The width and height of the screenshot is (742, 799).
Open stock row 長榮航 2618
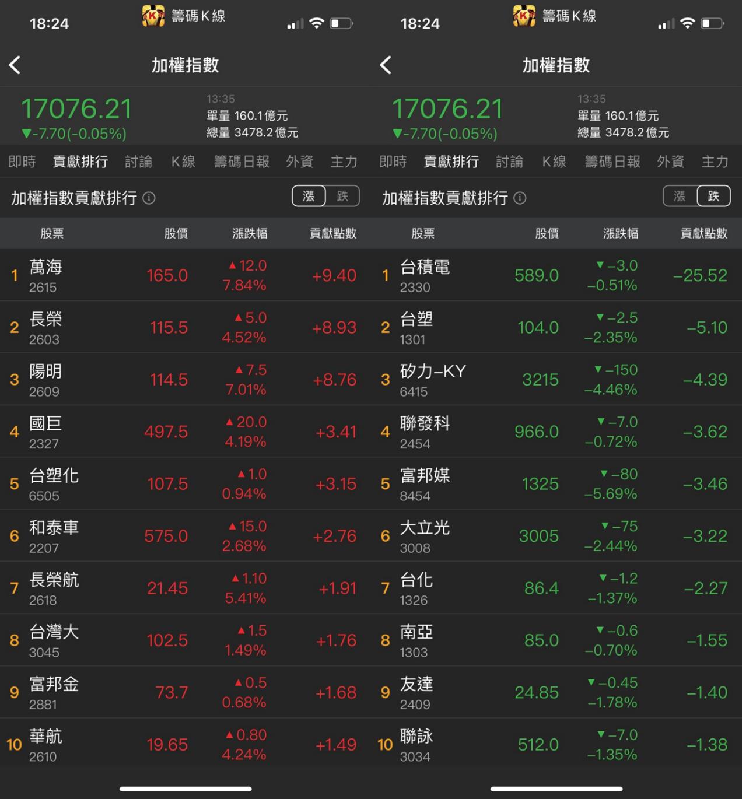(x=185, y=588)
